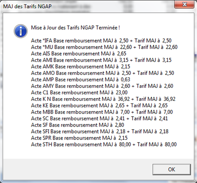Close the MAJ des Tarifs NGAP dialog

tap(185, 4)
